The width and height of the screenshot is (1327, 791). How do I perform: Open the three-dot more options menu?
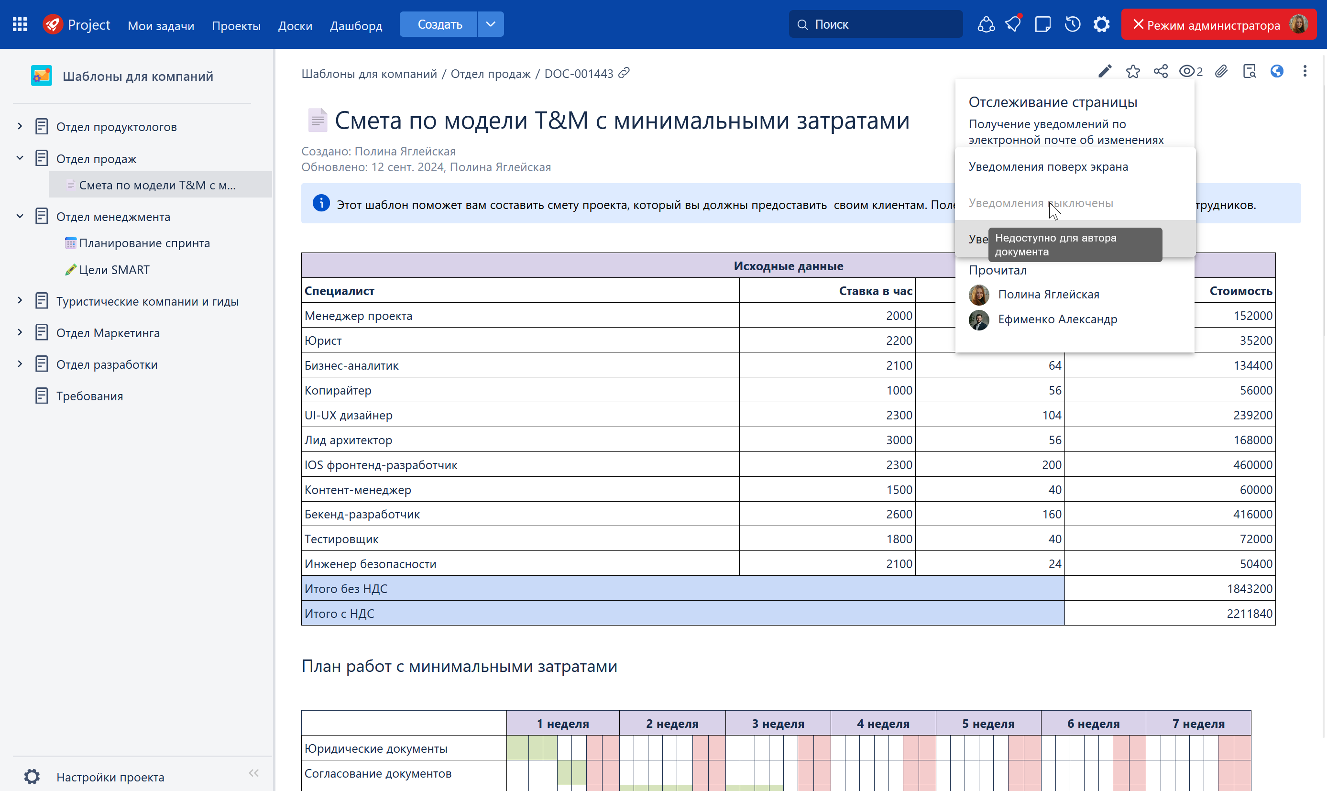point(1305,71)
